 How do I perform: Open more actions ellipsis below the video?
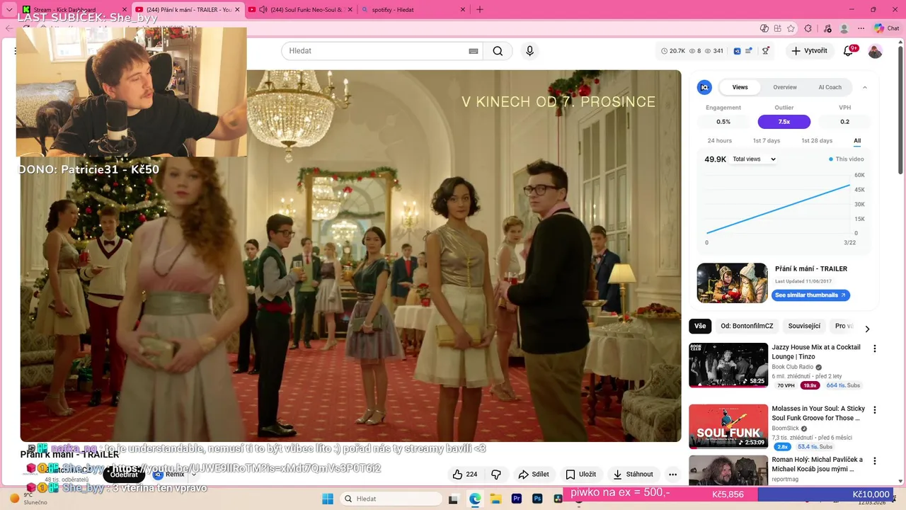673,475
